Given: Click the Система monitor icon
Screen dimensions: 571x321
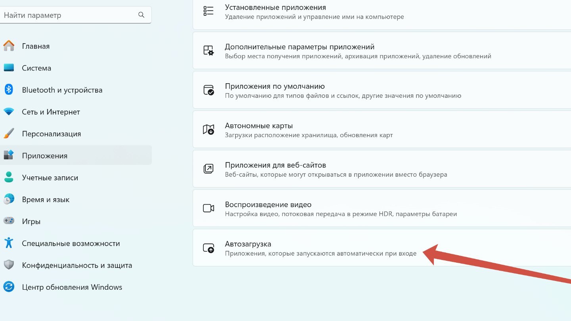Looking at the screenshot, I should (9, 68).
